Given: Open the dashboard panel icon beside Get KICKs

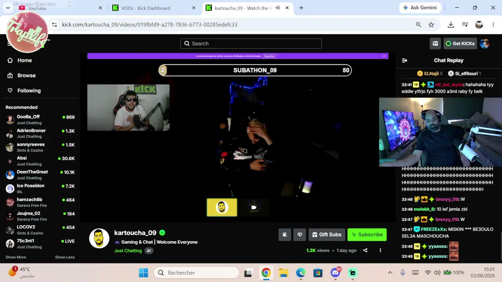Looking at the screenshot, I should click(435, 43).
